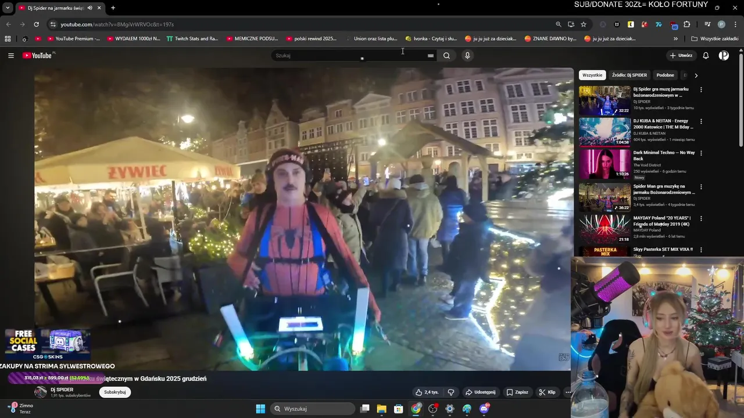Open Ivonka - Czytaj i słu... bookmark
The image size is (744, 418).
(431, 39)
